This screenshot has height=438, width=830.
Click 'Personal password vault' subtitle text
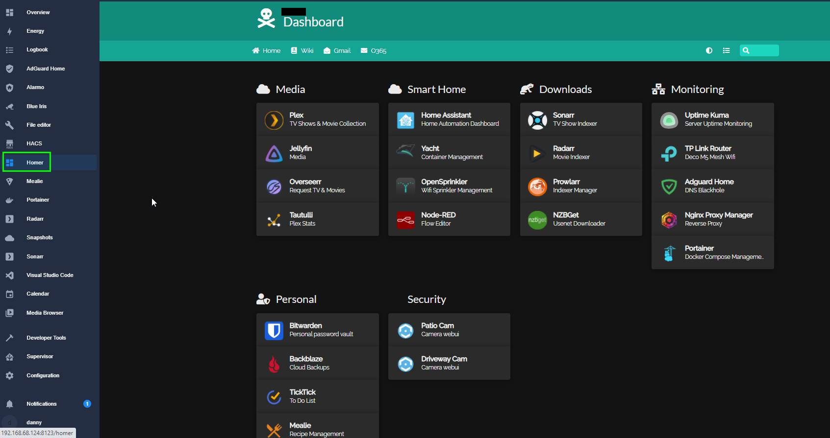(321, 334)
